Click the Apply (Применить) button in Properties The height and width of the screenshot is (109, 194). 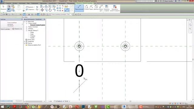click(x=19, y=101)
